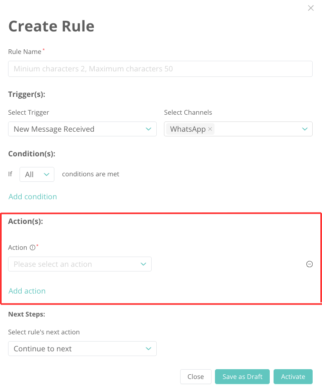322x390 pixels.
Task: Click the Add condition link
Action: (x=33, y=197)
